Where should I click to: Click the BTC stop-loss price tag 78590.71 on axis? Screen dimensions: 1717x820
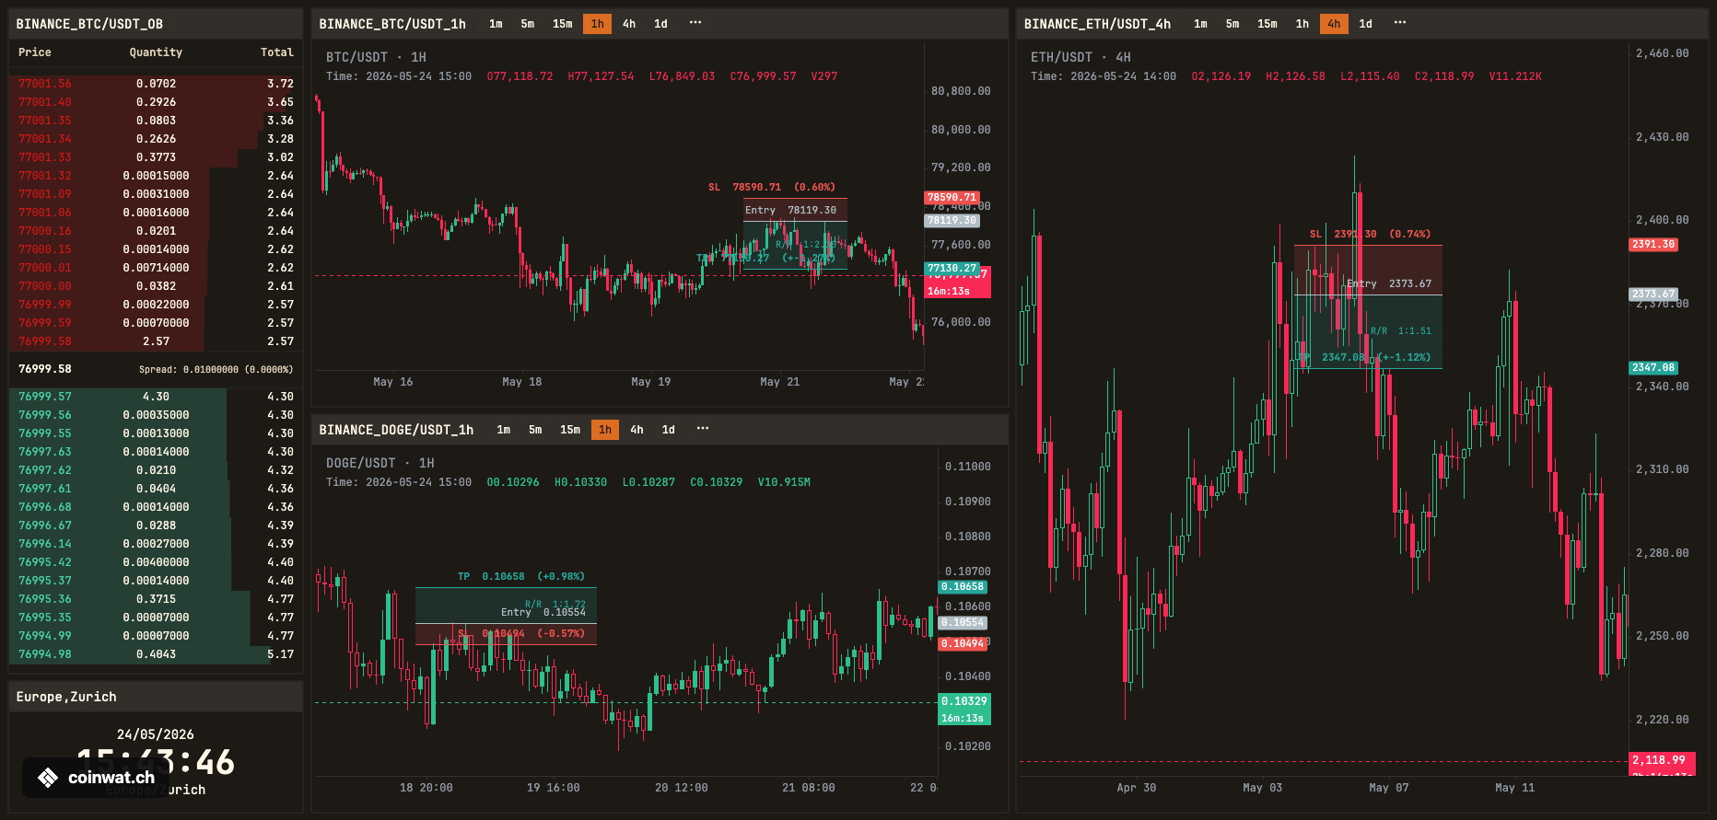click(x=952, y=198)
